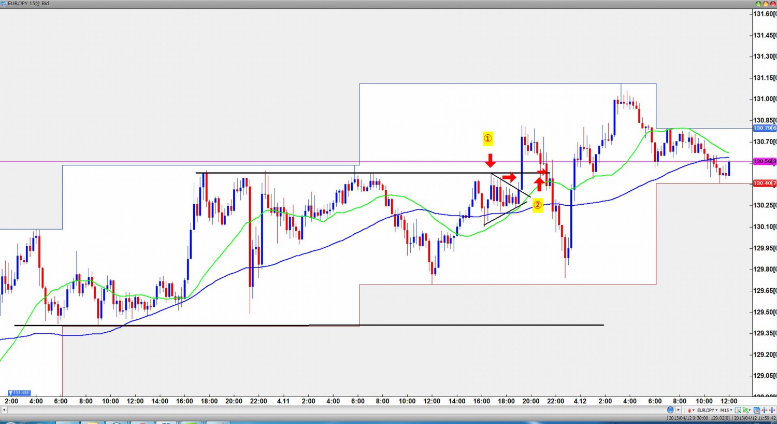Click the green round window button

point(758,4)
